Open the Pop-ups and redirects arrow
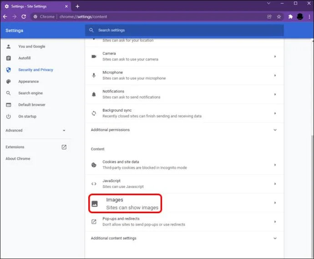This screenshot has width=314, height=259. 275,222
